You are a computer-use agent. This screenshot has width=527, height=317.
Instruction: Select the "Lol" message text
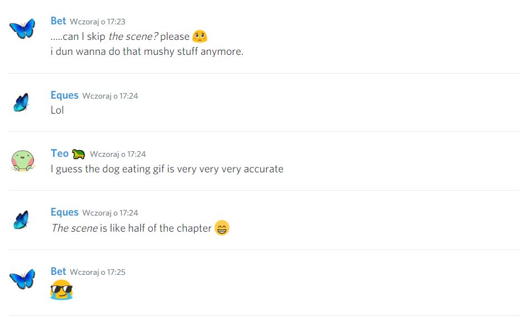click(x=57, y=110)
